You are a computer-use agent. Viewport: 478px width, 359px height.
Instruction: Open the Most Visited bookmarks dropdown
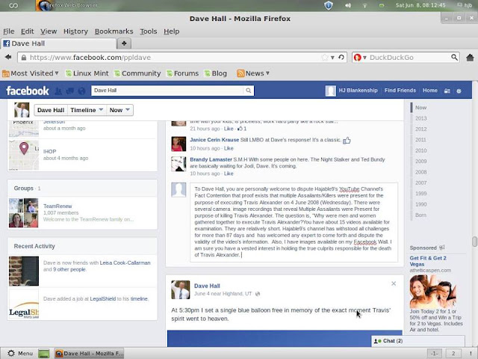coord(30,73)
